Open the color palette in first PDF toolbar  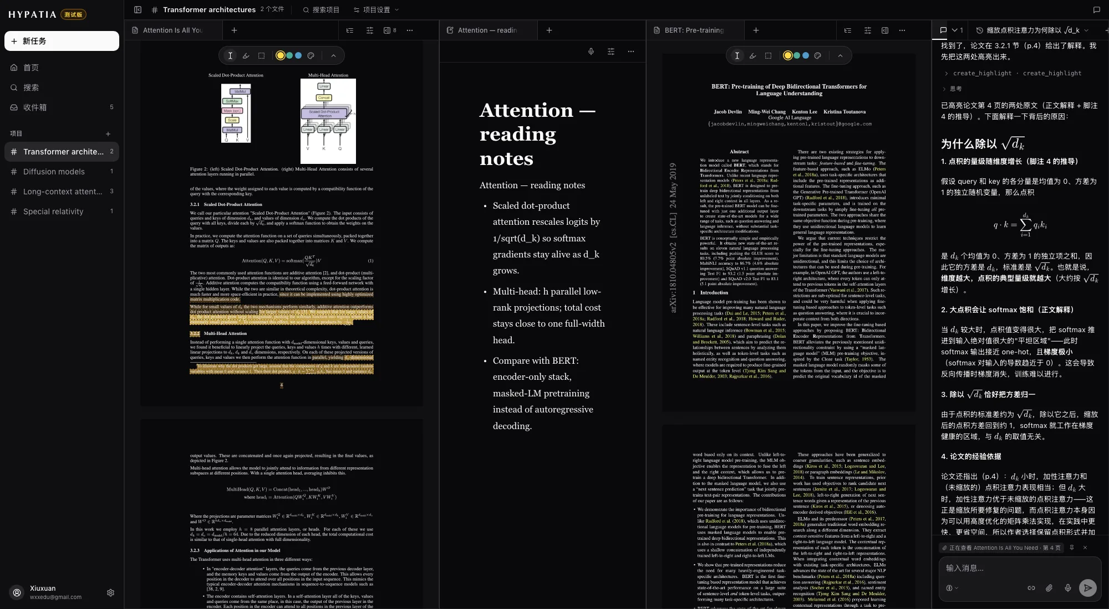point(311,55)
